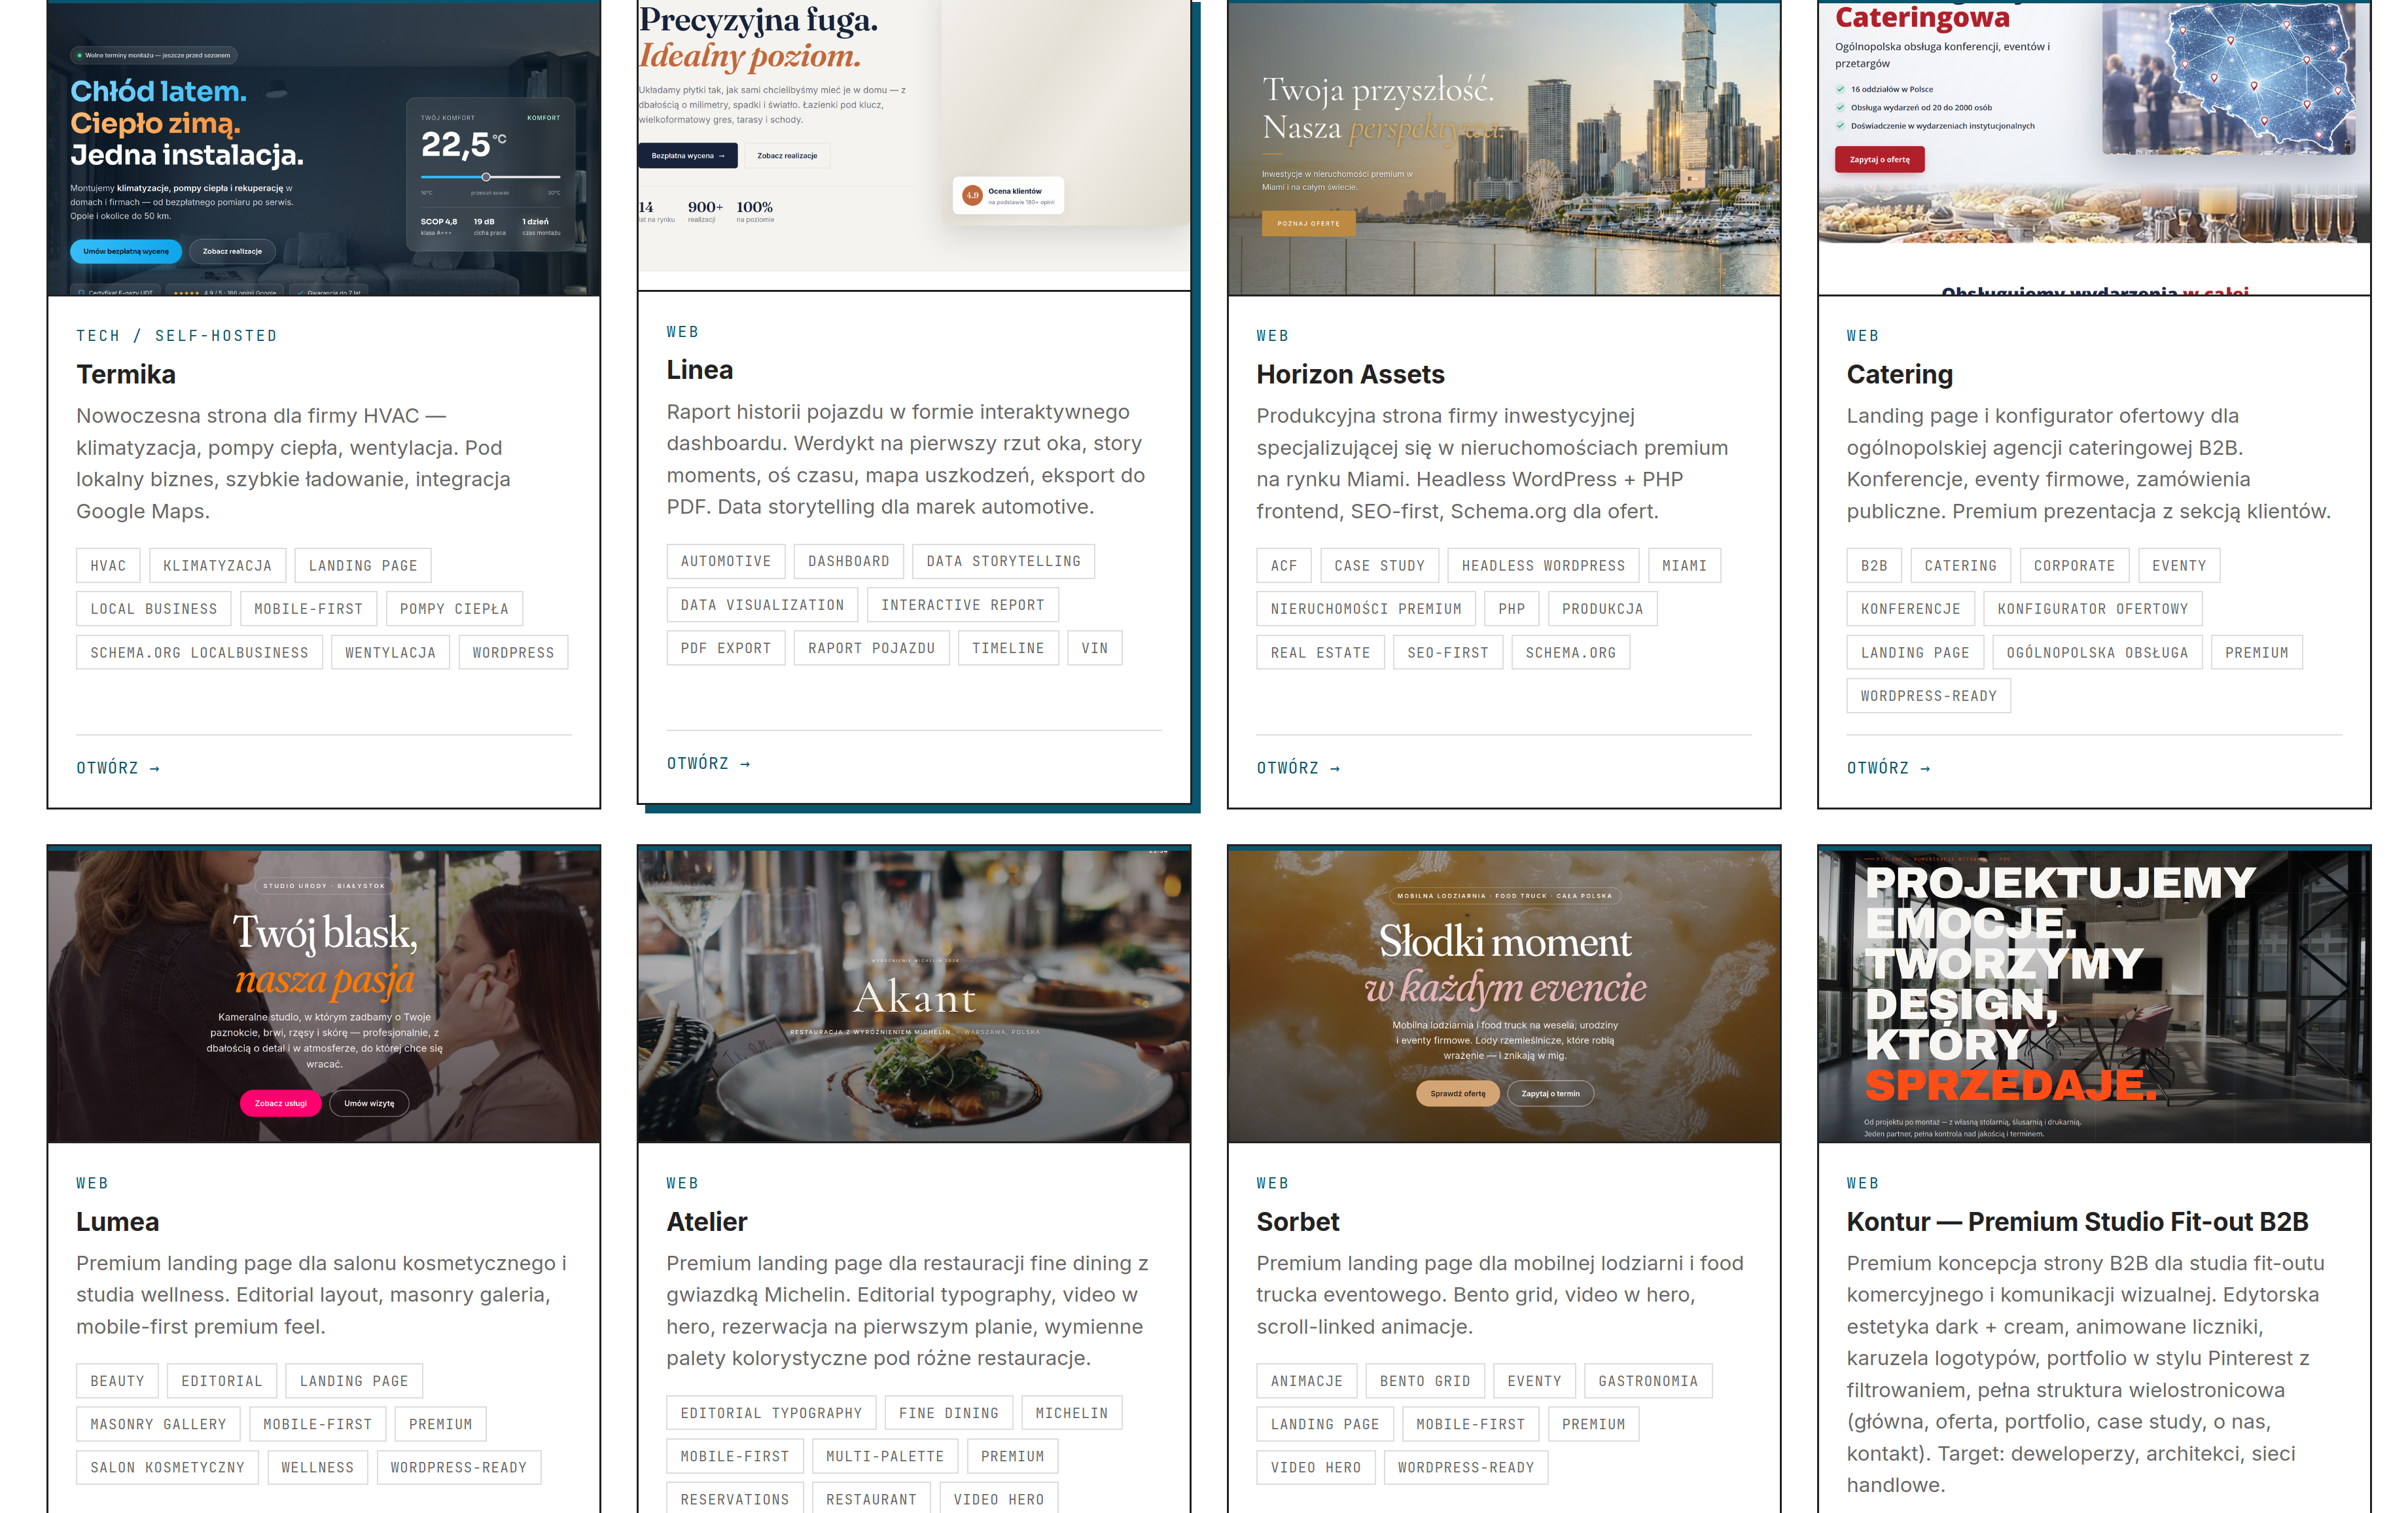Select the MIAMI tag
2408x1513 pixels.
tap(1684, 565)
